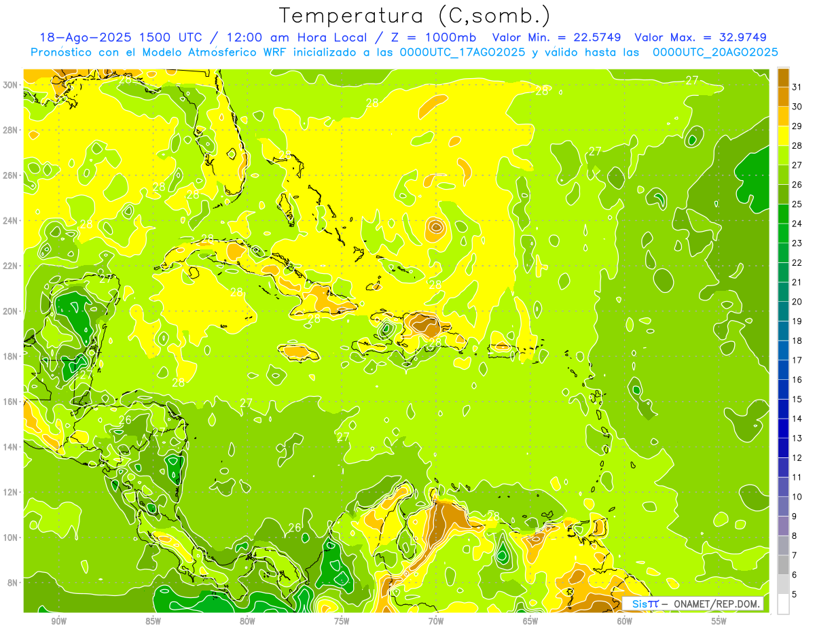This screenshot has width=815, height=630.
Task: Click the valid-until time '0000UTC_20AGO2025'
Action: pos(715,52)
